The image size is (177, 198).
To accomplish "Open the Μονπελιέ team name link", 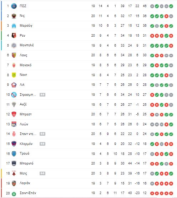I will coord(27,45).
